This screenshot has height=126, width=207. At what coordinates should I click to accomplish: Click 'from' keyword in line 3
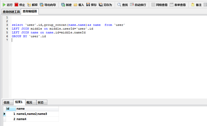click(x=108, y=25)
